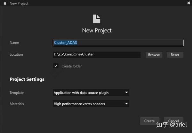Click the Name field label

click(14, 43)
